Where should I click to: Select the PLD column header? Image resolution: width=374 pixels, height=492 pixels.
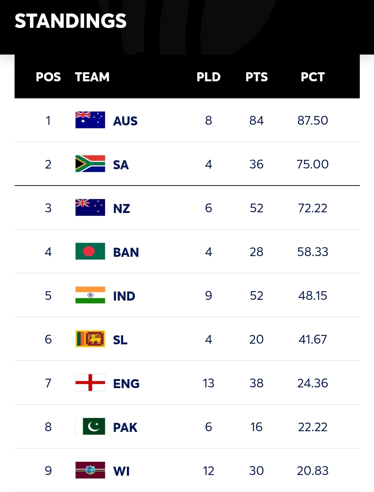(x=208, y=77)
